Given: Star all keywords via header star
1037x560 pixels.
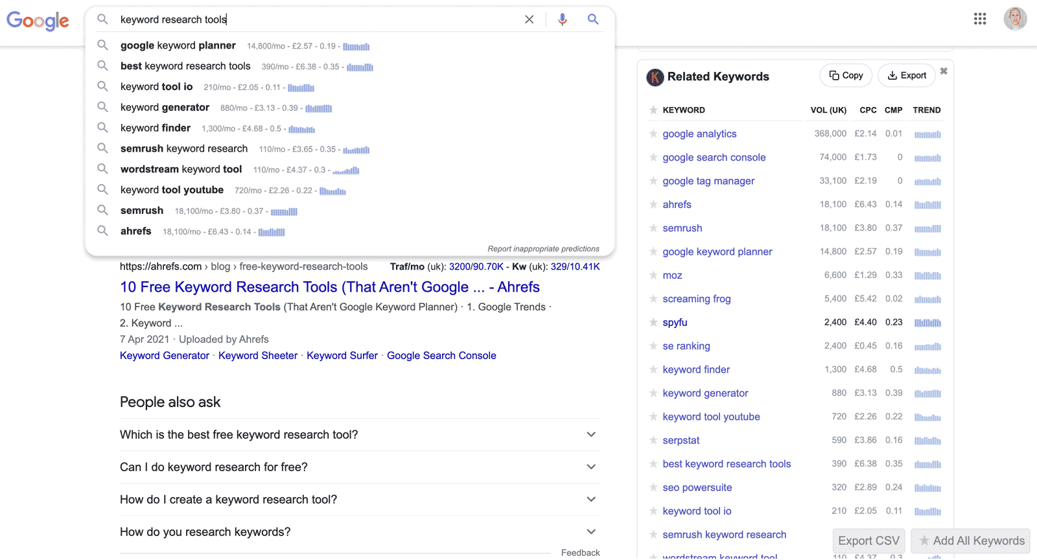Looking at the screenshot, I should click(x=653, y=110).
